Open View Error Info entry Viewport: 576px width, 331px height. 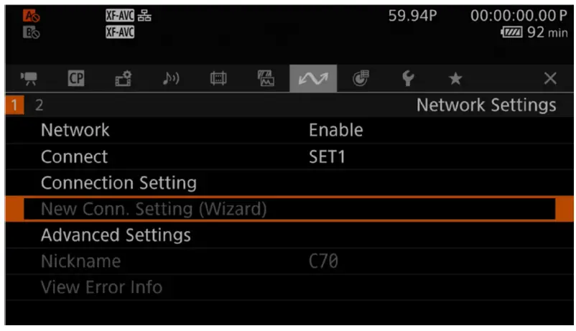click(101, 287)
